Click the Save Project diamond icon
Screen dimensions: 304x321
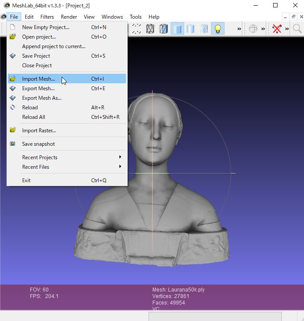tap(13, 56)
